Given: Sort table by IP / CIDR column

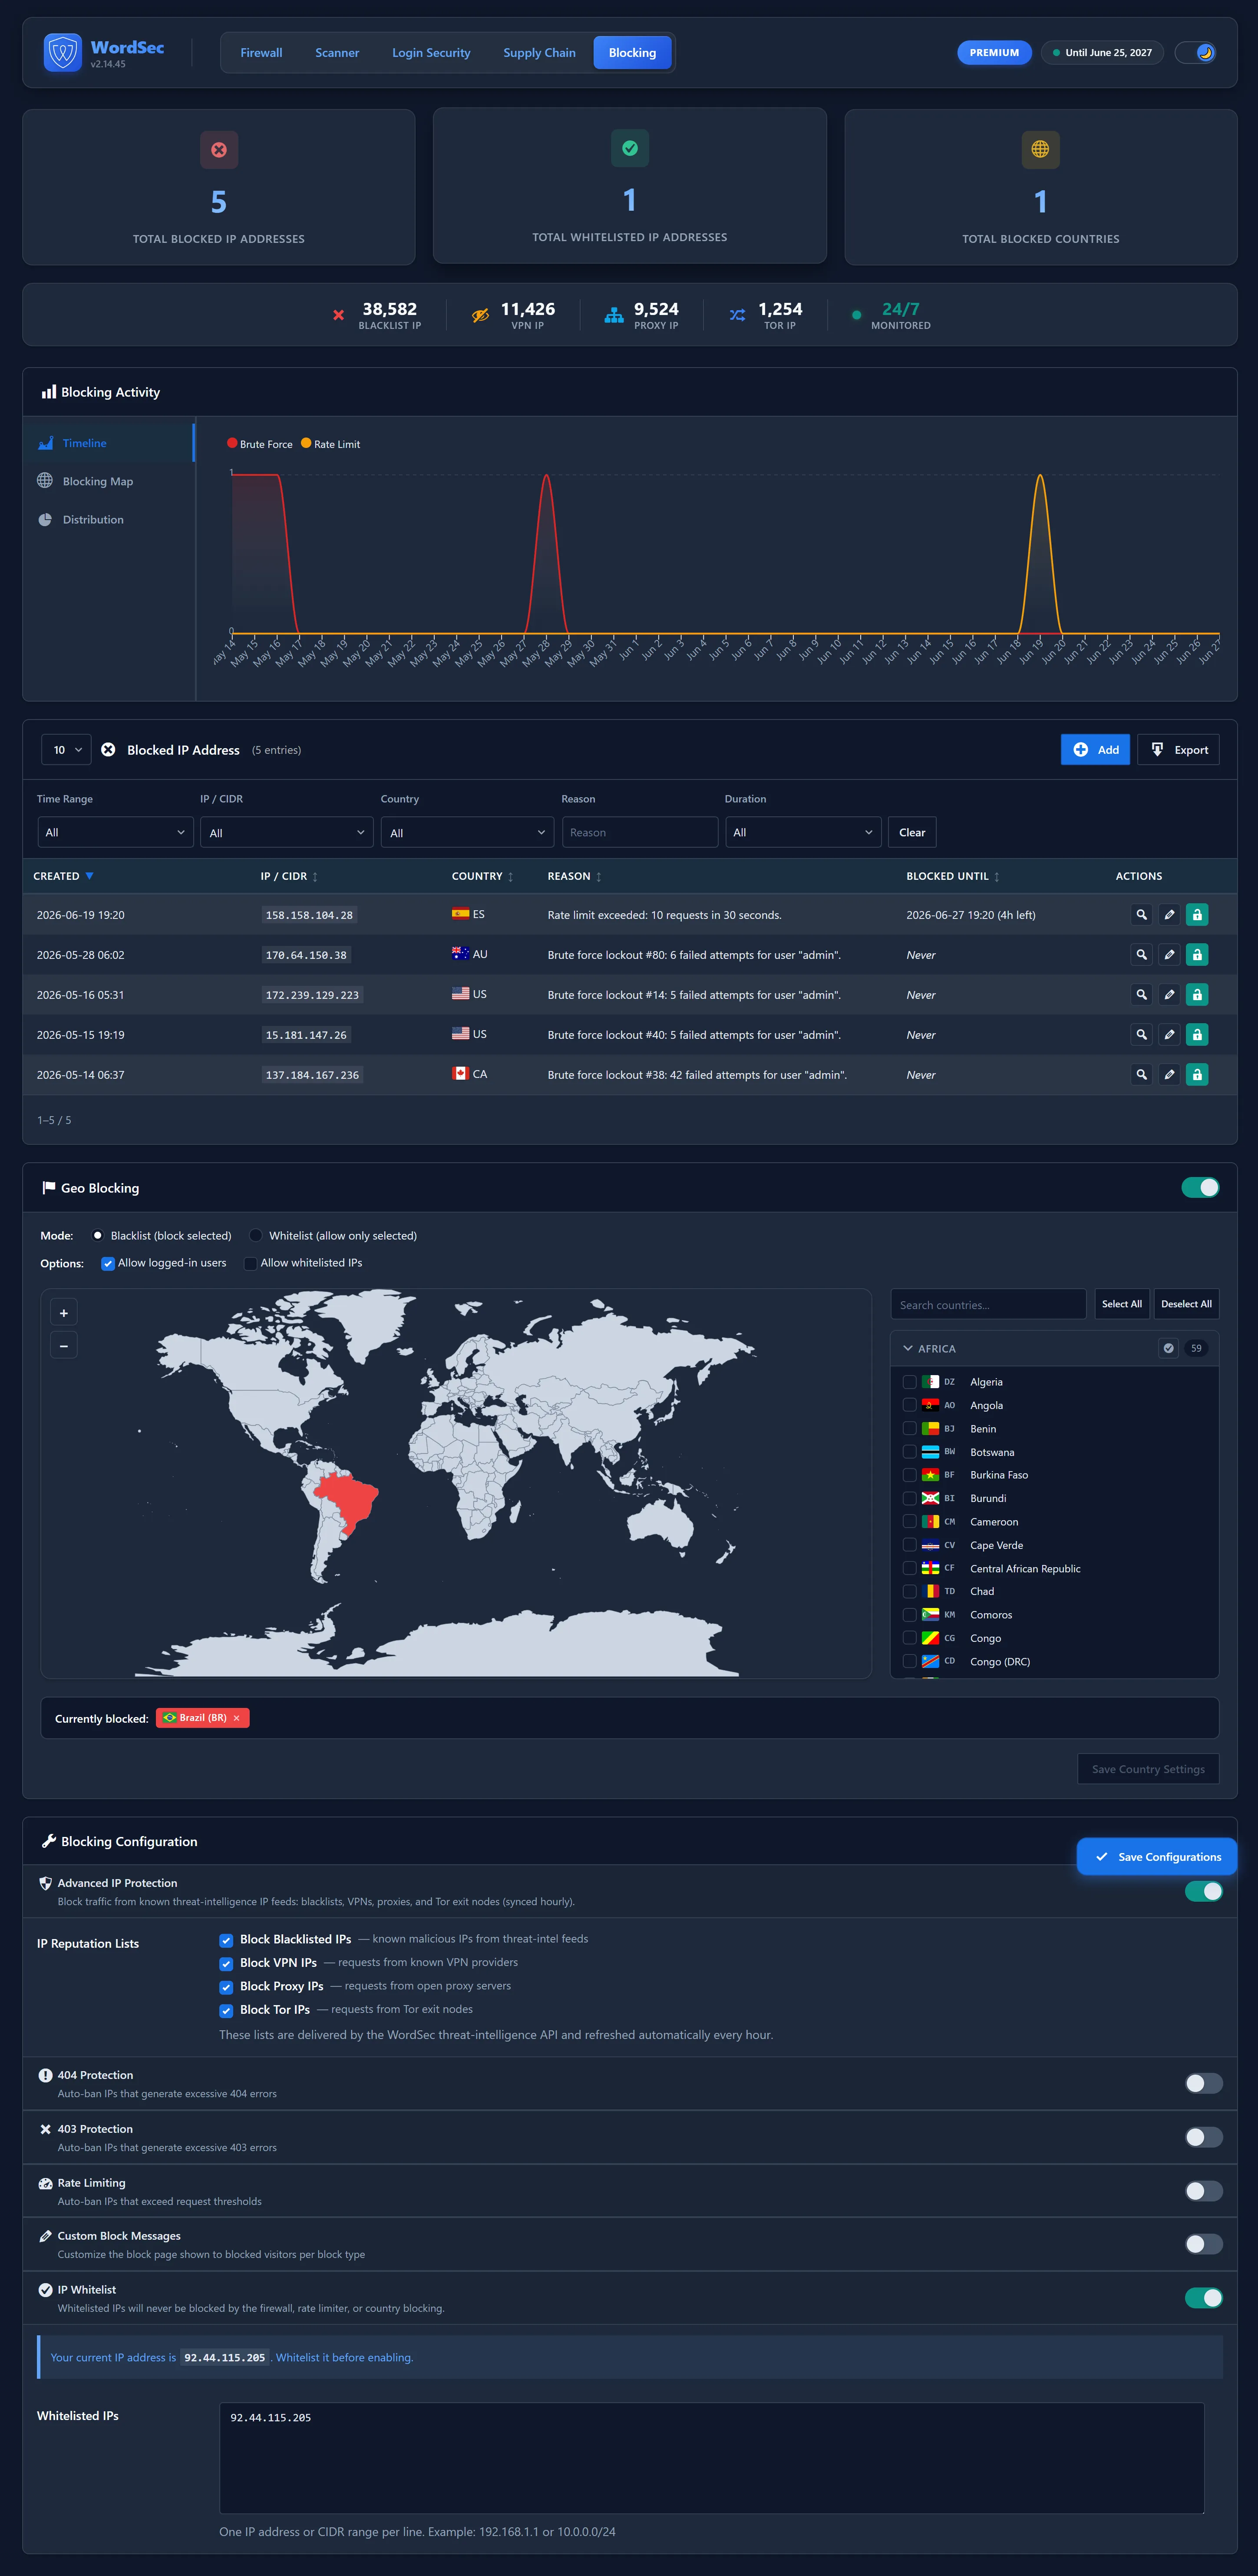Looking at the screenshot, I should click(289, 876).
